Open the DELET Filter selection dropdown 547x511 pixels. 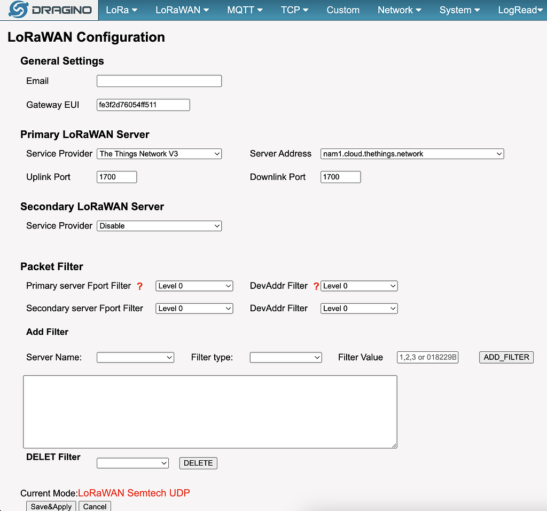coord(132,463)
